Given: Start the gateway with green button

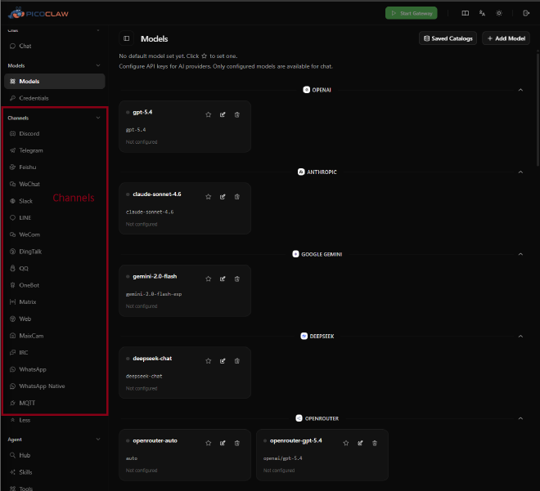Looking at the screenshot, I should click(412, 13).
